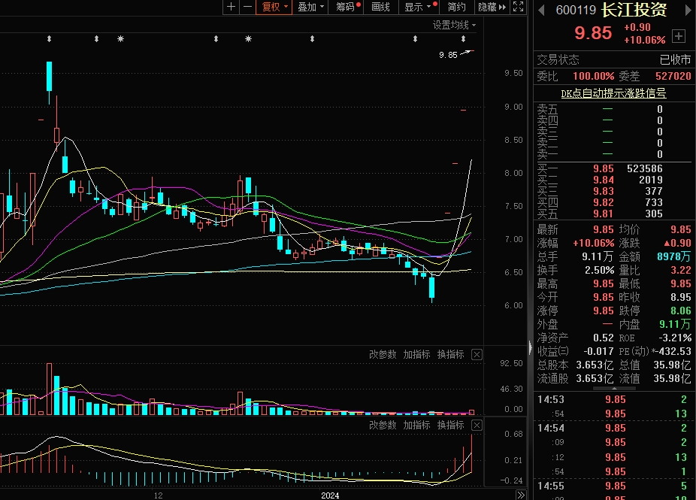Expand chart to fullscreen with arrows icon
Viewport: 696px width, 500px height.
(x=517, y=7)
